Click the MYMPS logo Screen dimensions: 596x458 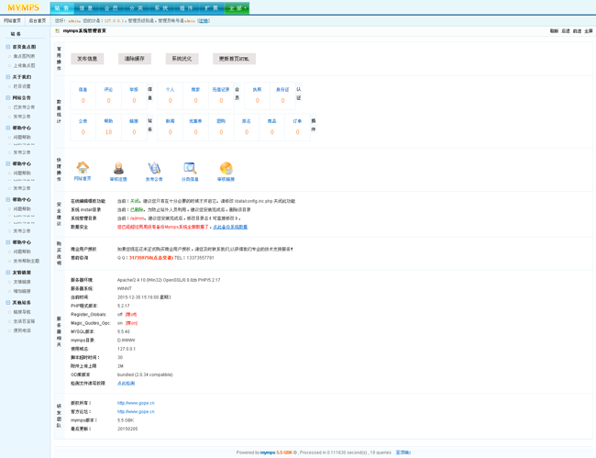click(x=24, y=7)
